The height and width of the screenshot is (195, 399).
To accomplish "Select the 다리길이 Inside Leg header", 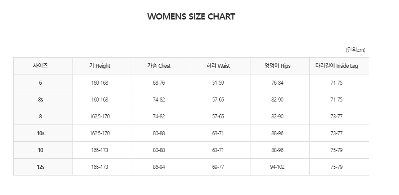I will coord(336,66).
